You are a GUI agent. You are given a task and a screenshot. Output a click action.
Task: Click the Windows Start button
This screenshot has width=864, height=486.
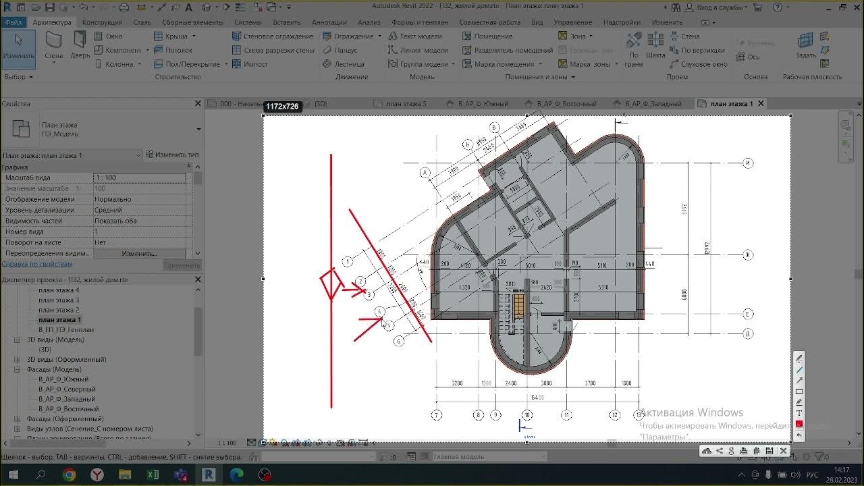pos(13,475)
